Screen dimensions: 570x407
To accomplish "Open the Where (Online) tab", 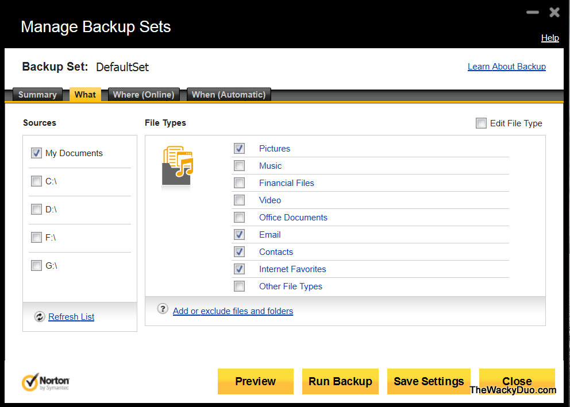I will (x=144, y=95).
